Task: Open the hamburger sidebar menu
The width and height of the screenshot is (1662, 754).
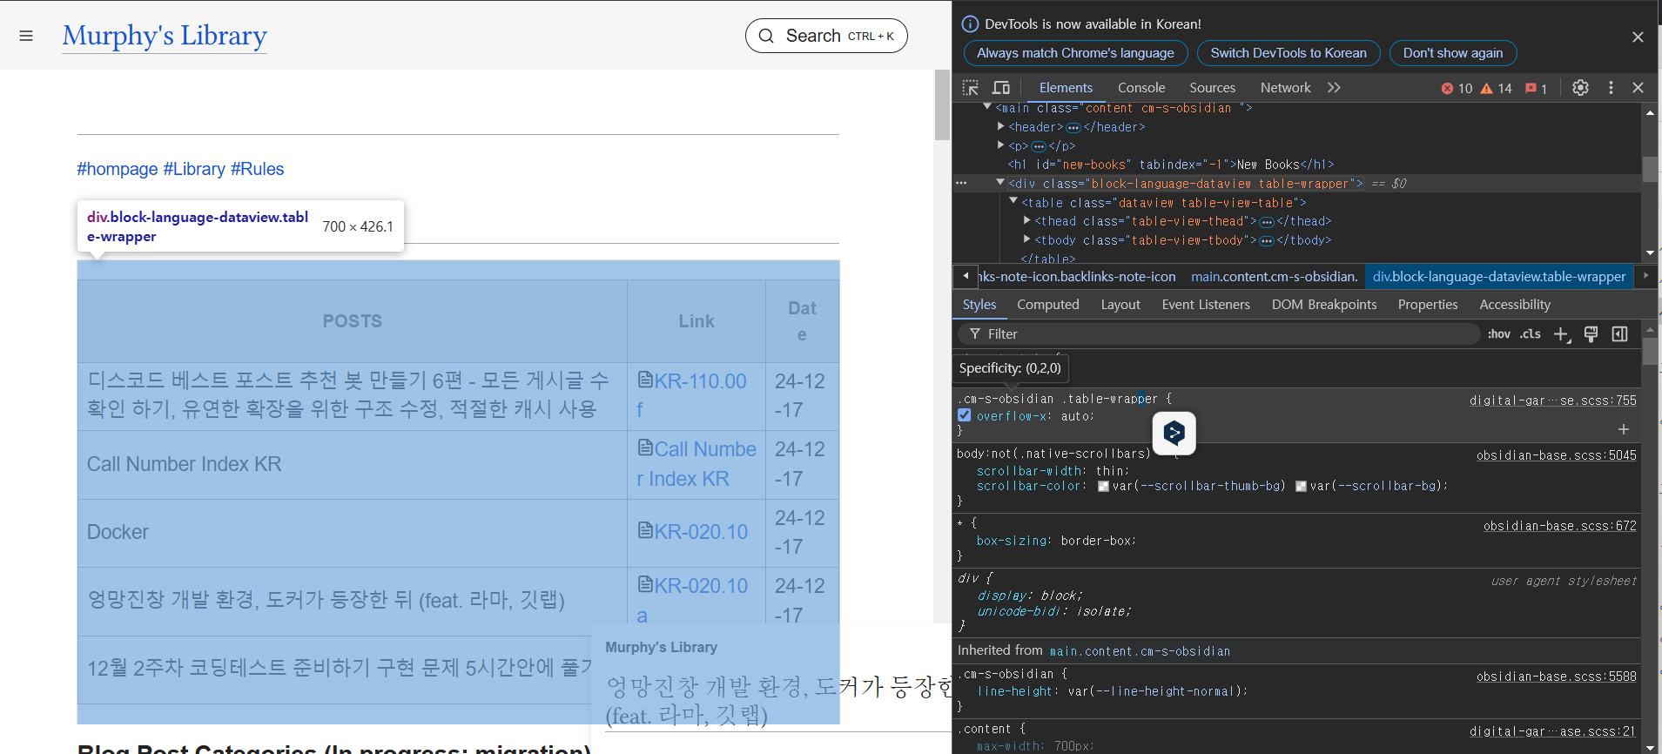Action: coord(26,36)
